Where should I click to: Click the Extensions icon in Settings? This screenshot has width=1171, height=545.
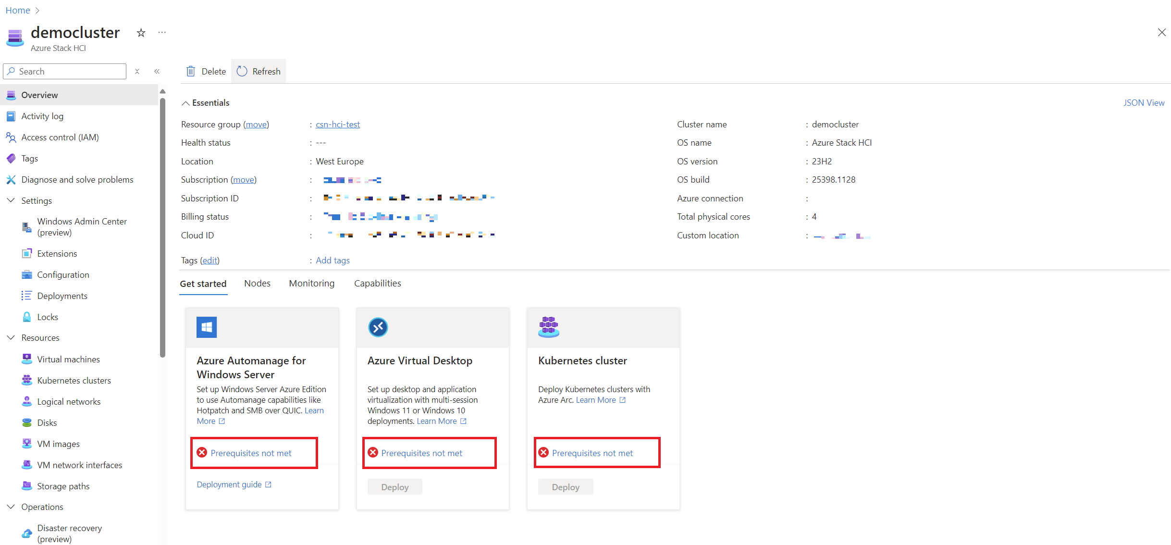point(27,254)
